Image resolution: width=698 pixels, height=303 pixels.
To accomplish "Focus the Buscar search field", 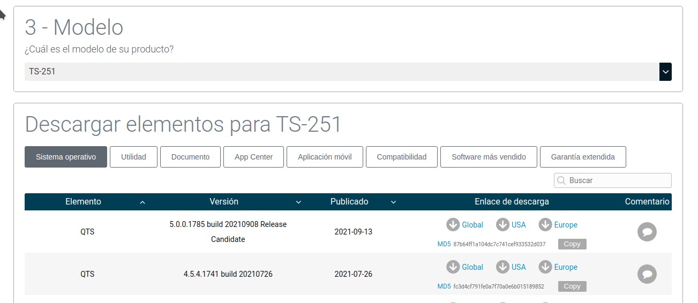I will click(617, 180).
